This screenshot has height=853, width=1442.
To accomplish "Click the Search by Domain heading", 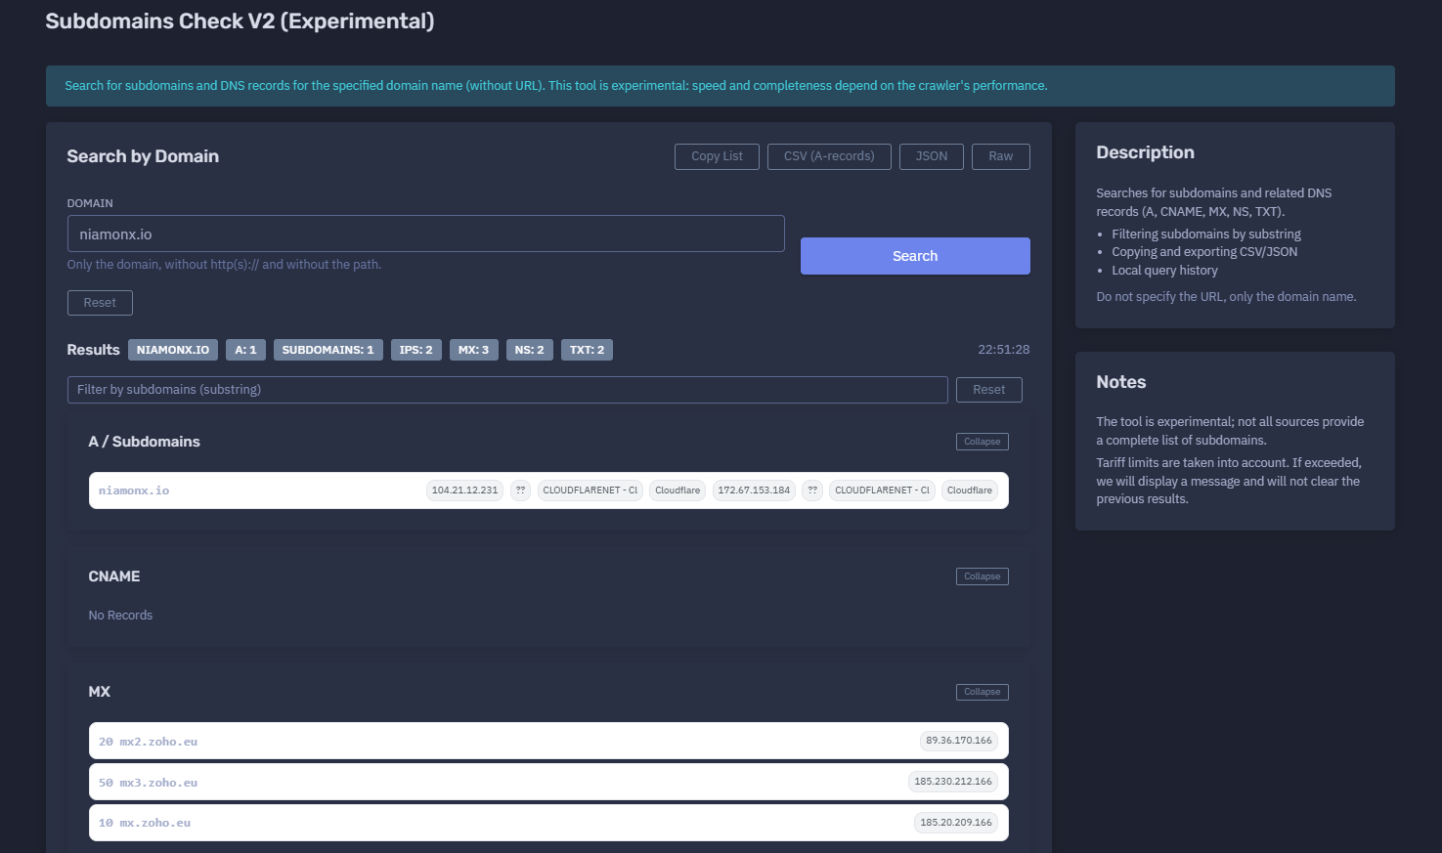I will 143,156.
